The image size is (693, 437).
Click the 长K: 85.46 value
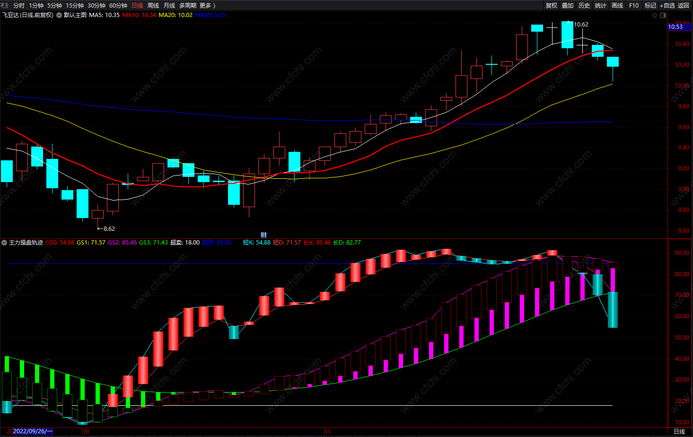tap(317, 242)
